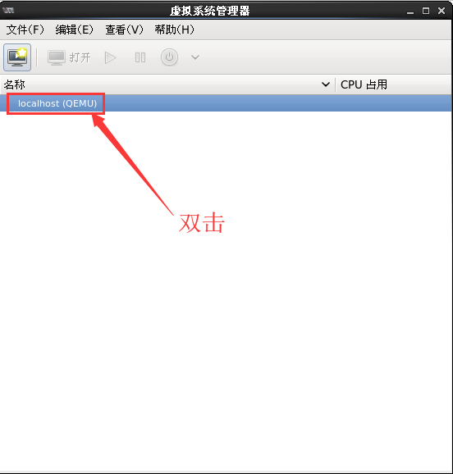Image resolution: width=453 pixels, height=474 pixels.
Task: Open the 编辑(E) menu
Action: click(75, 30)
